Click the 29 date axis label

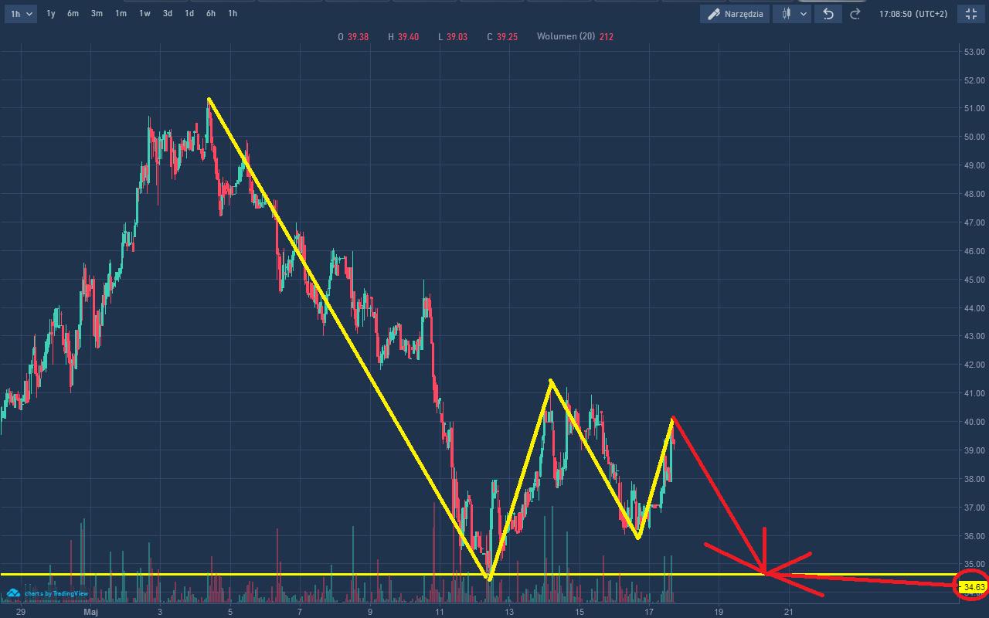tap(21, 612)
